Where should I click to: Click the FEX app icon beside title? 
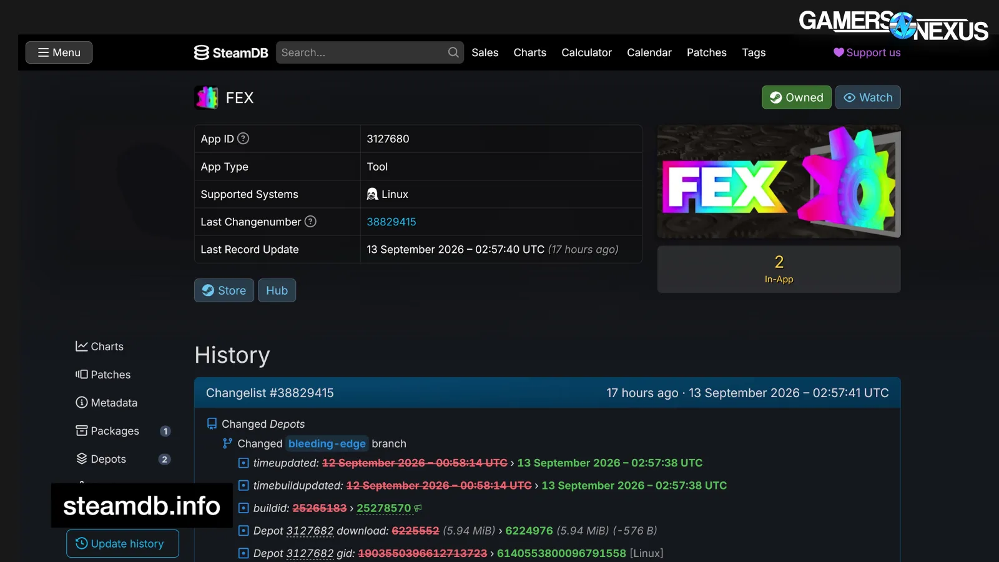[206, 97]
